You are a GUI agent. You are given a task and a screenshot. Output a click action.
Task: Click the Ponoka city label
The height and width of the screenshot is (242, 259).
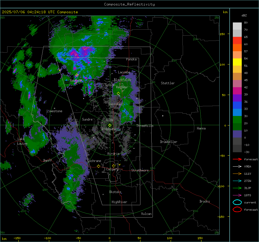pos(131,59)
